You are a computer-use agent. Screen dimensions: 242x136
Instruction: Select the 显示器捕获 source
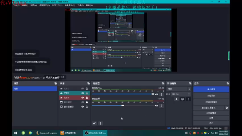pyautogui.click(x=74, y=107)
